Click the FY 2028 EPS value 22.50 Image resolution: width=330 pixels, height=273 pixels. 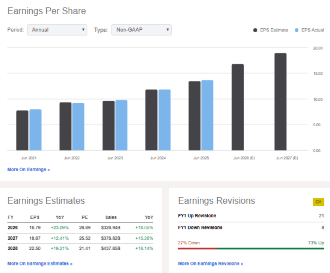point(35,249)
